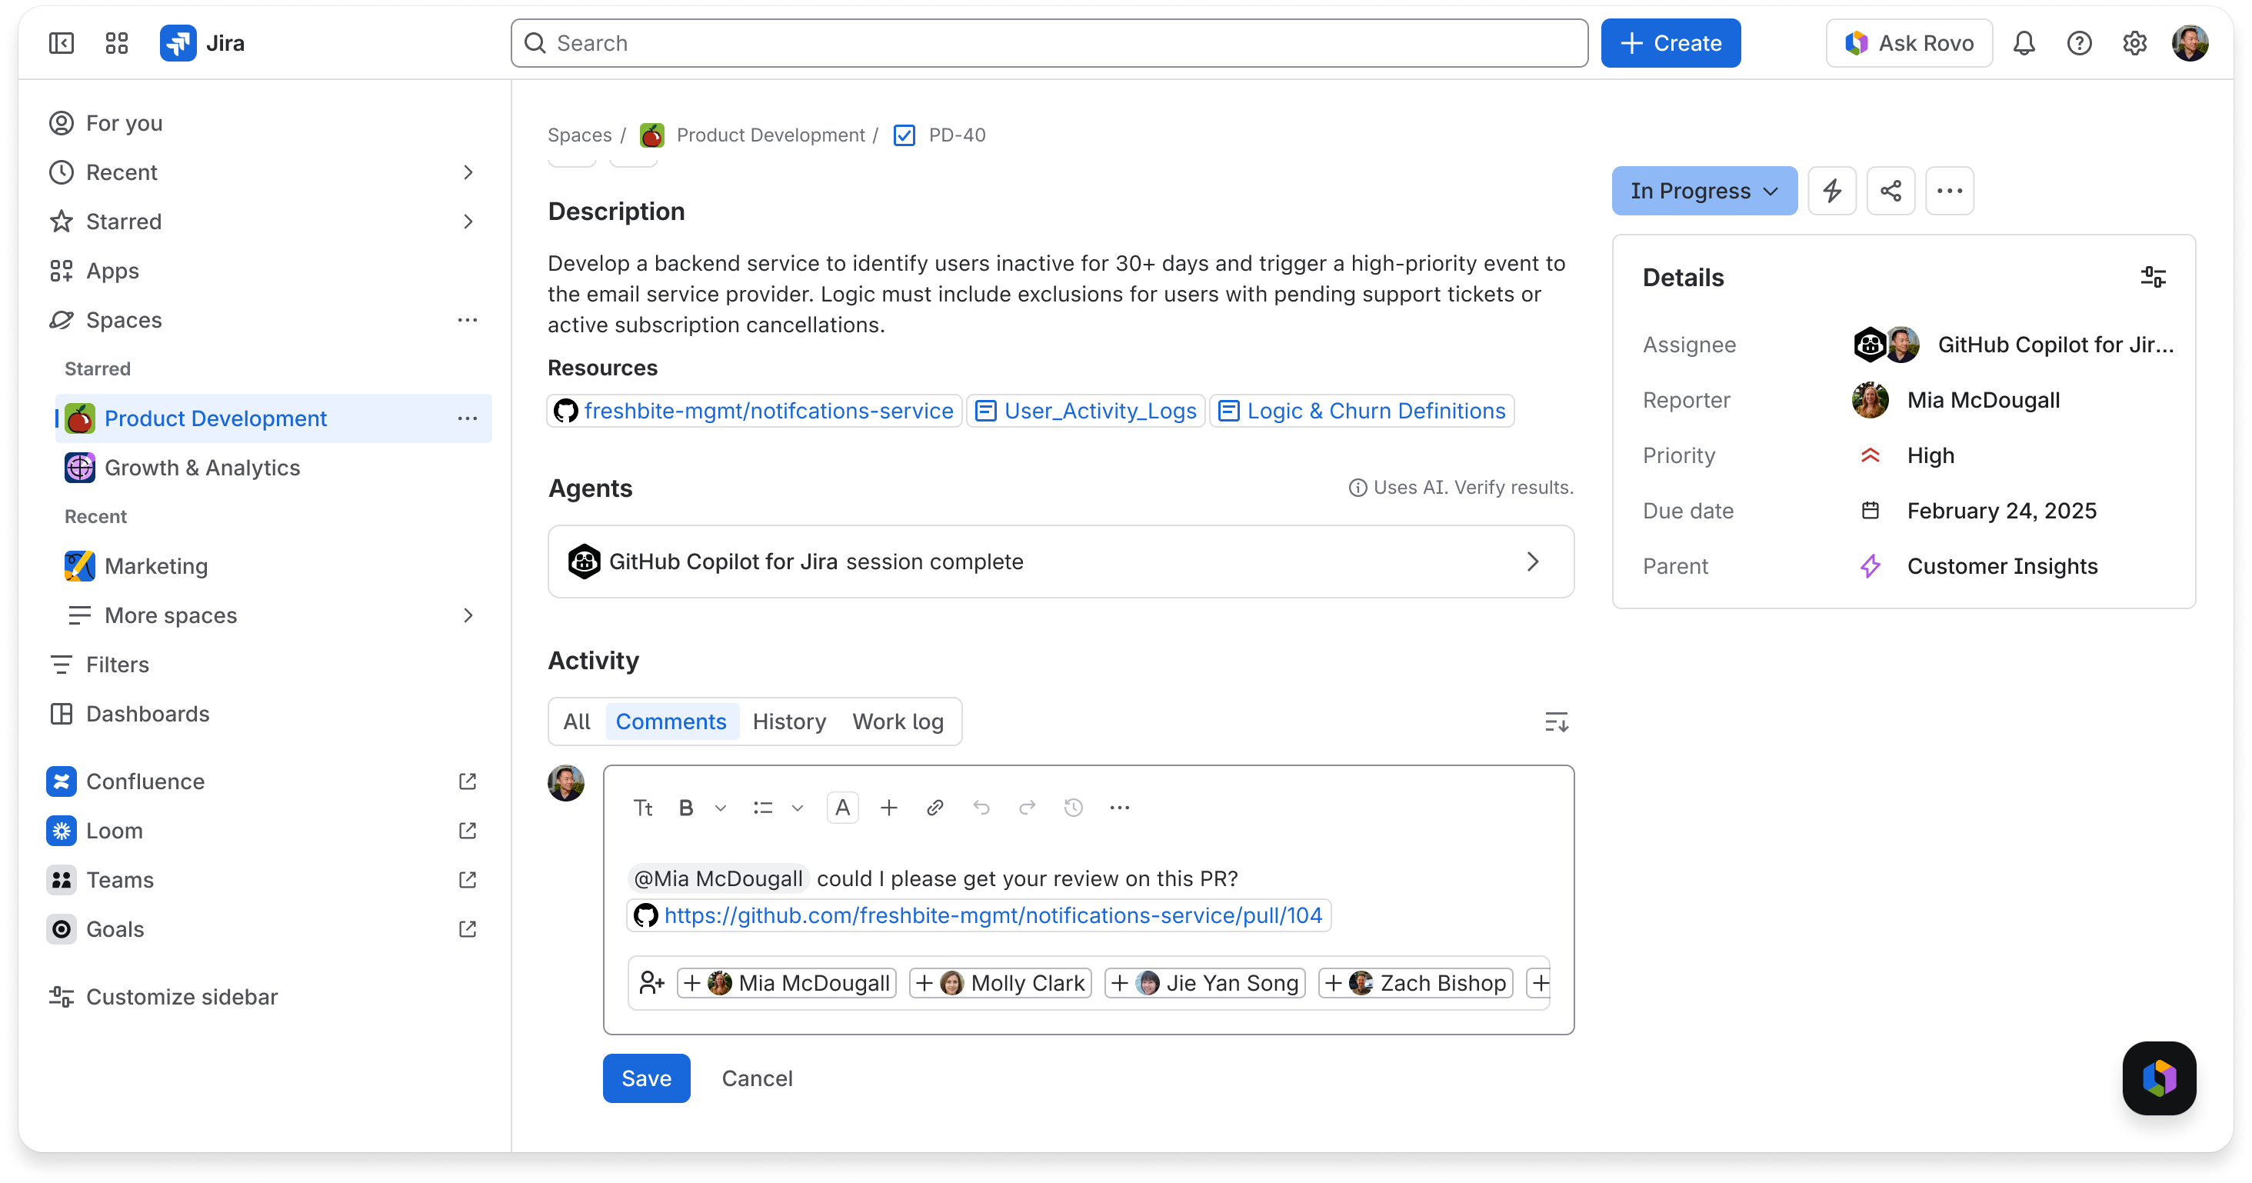Switch to All activity tab

(577, 721)
